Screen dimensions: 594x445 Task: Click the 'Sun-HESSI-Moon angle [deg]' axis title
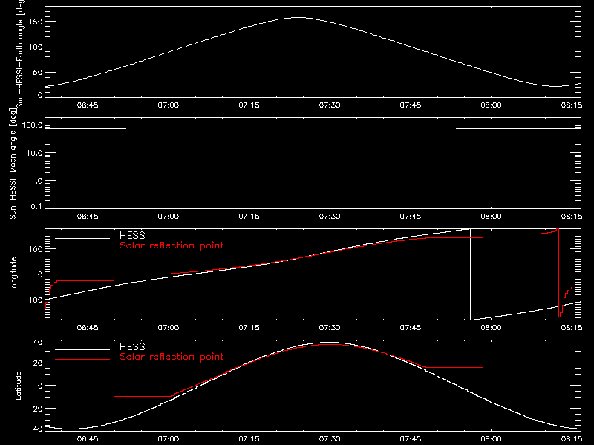click(x=13, y=163)
